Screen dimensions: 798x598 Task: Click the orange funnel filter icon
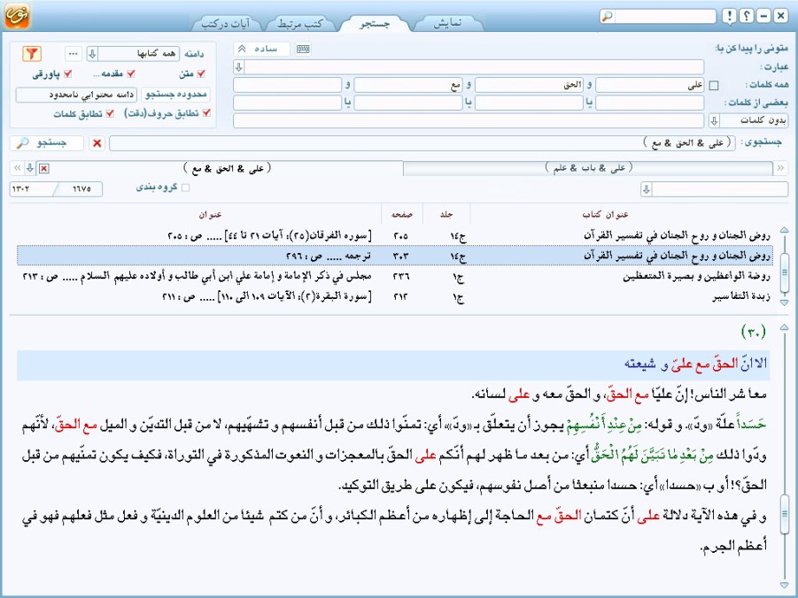point(32,53)
